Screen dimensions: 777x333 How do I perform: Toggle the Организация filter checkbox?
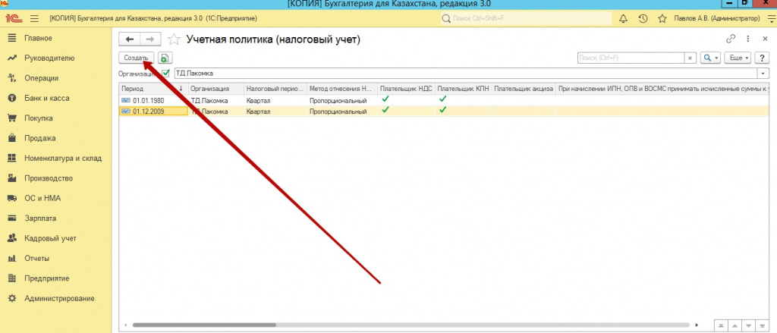(x=166, y=74)
